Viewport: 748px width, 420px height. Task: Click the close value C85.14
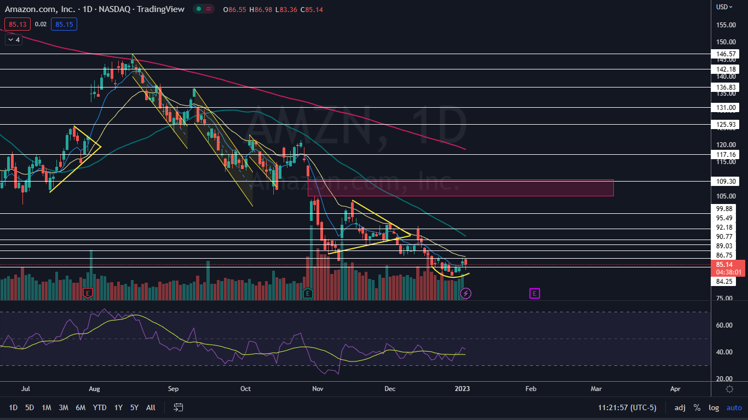point(310,9)
